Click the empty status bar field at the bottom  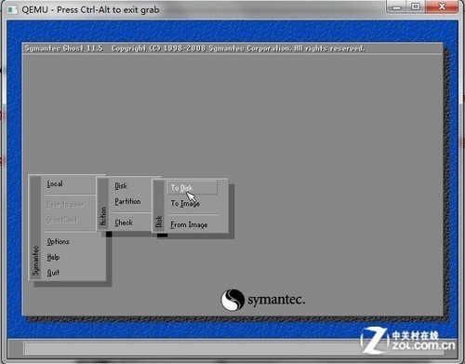[232, 348]
